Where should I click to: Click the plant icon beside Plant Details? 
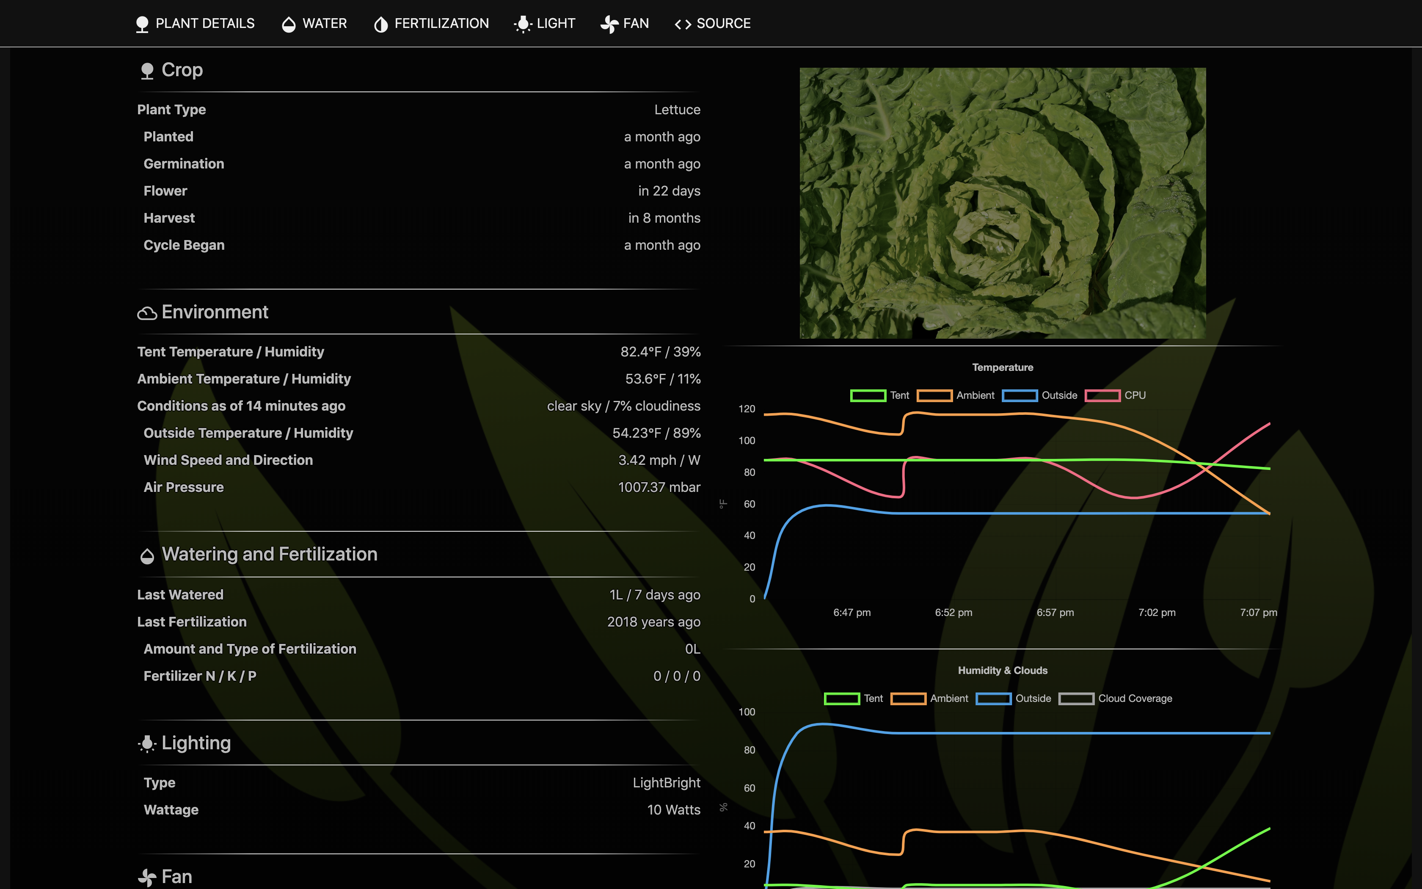tap(142, 24)
